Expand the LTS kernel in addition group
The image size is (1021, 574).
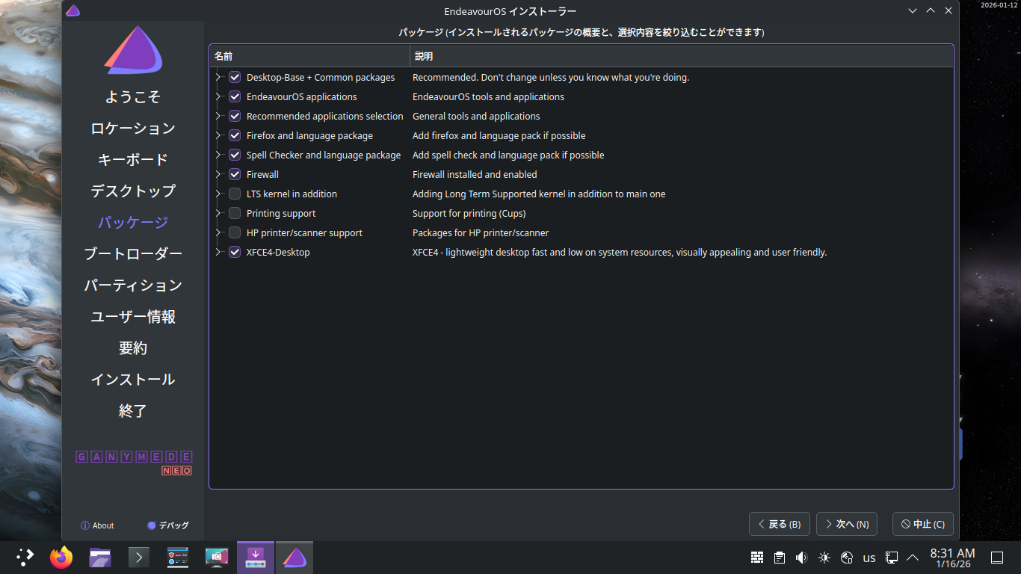pos(219,194)
